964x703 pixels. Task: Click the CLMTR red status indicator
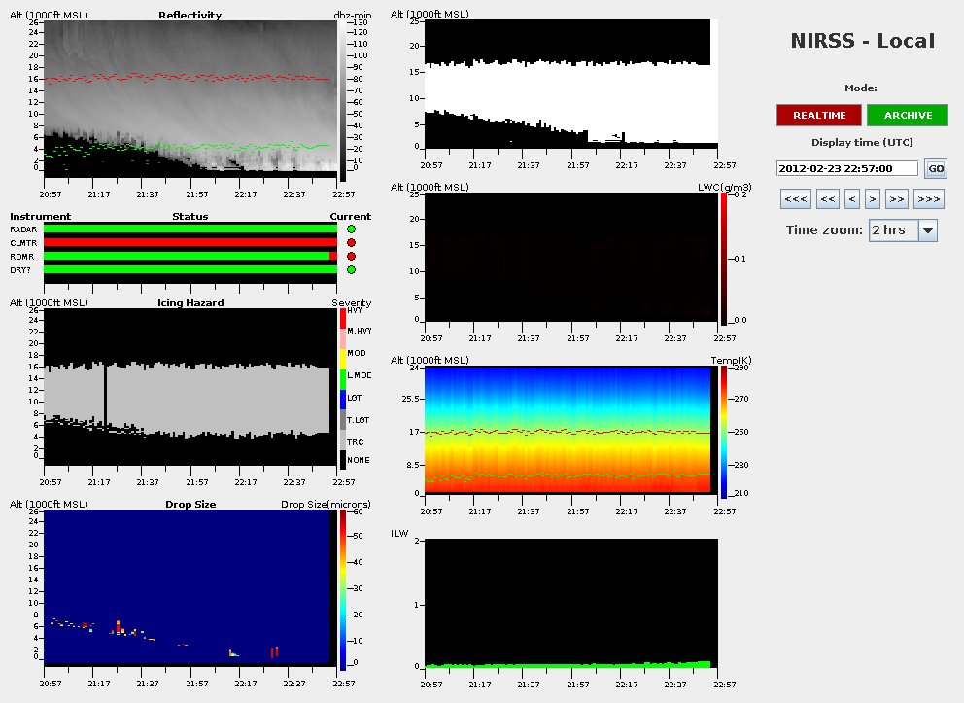(351, 242)
